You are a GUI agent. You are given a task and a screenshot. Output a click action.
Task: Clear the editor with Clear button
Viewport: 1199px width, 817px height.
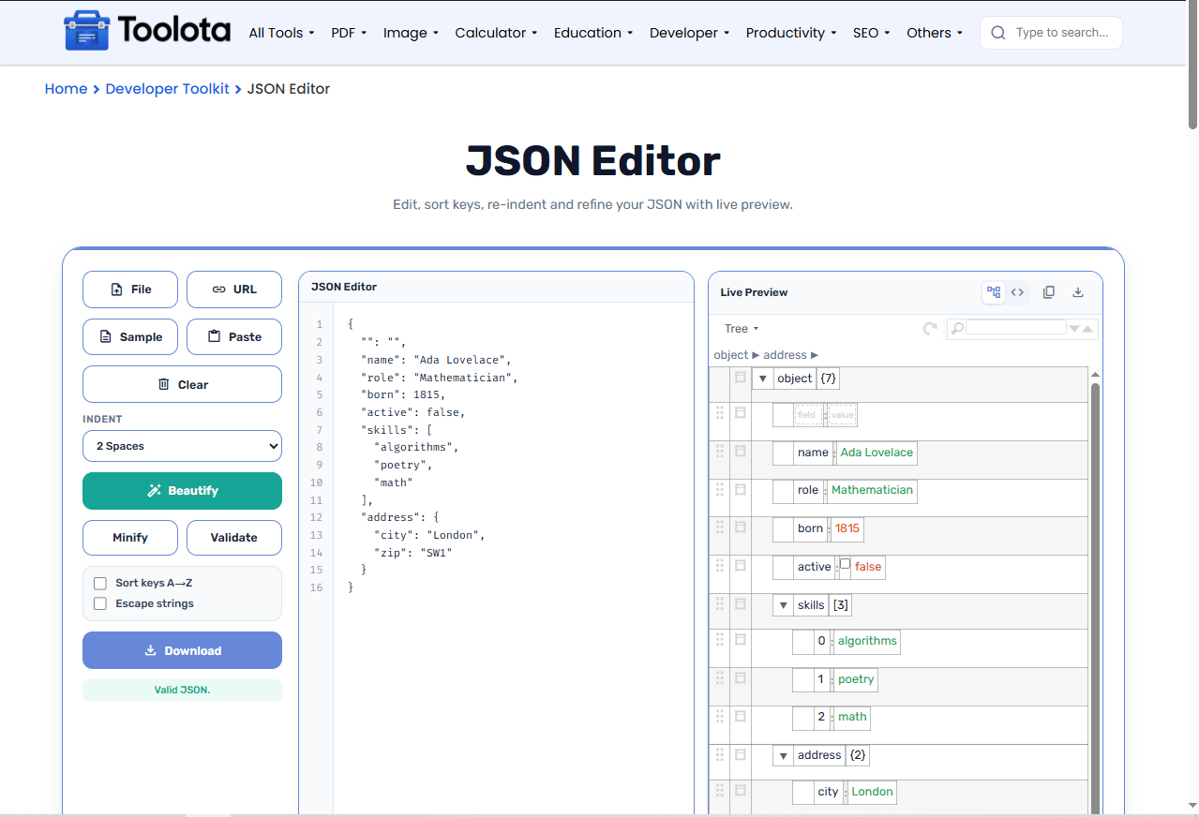(x=182, y=384)
